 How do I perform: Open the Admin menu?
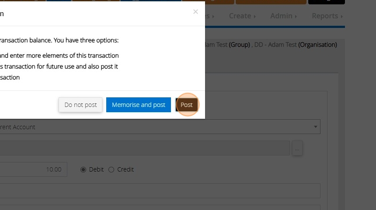(x=281, y=16)
